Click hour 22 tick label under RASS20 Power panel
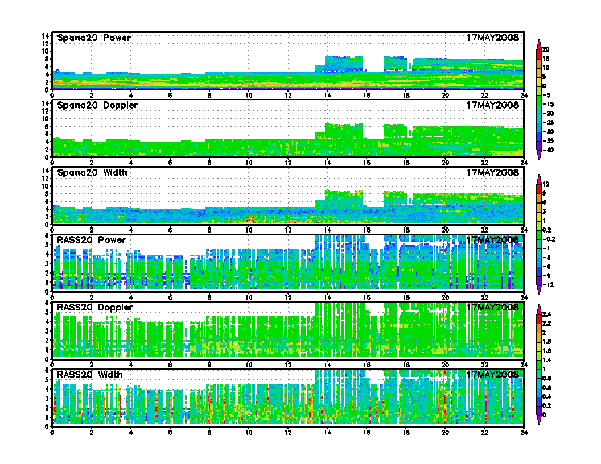 click(x=485, y=297)
